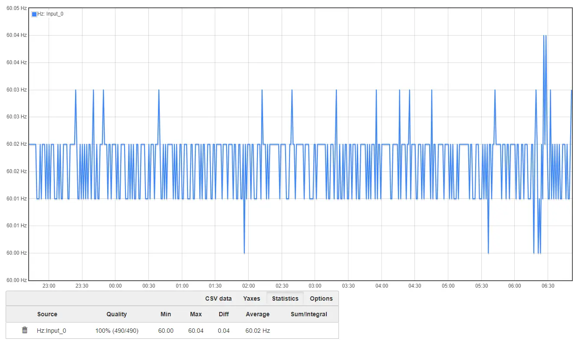Open the CSV data tab

point(218,298)
